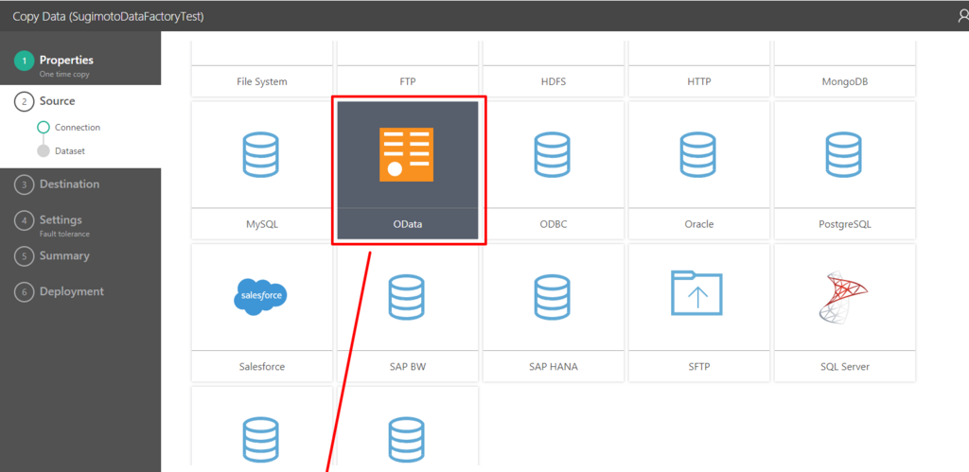Viewport: 969px width, 472px height.
Task: Click the HDFS tile label
Action: (x=553, y=81)
